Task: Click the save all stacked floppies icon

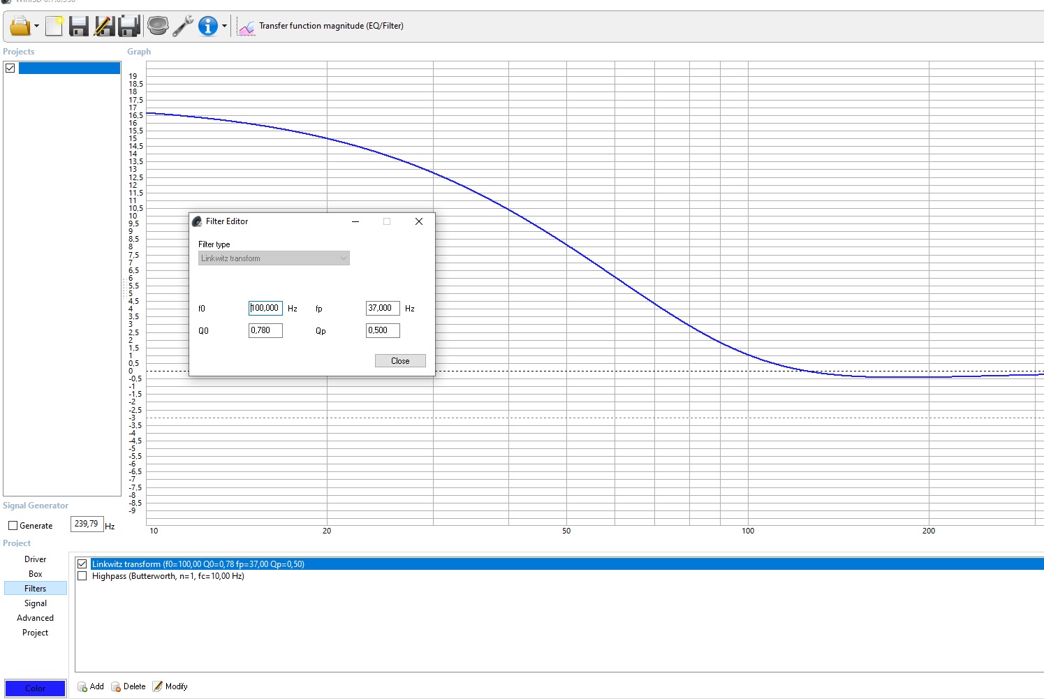Action: pos(129,27)
